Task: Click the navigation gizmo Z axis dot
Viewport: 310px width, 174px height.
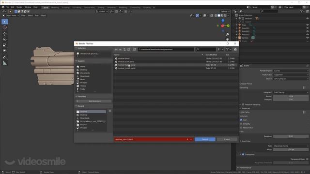Action: pos(223,20)
